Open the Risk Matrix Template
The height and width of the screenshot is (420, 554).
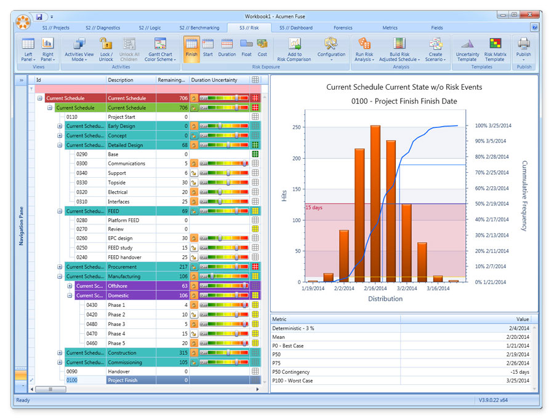tap(495, 44)
